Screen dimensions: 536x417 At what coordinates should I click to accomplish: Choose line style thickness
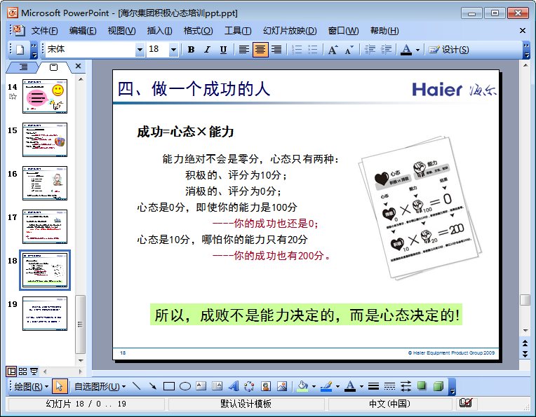tap(373, 386)
